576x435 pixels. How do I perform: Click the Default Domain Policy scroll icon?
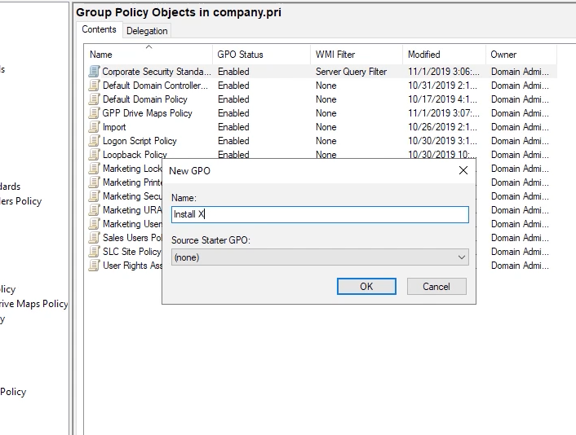[95, 99]
